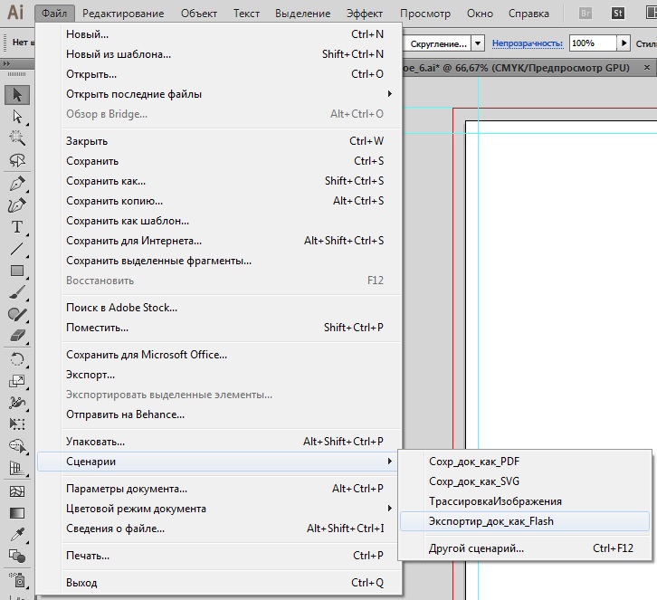
Task: Run the Сохр_док_как_SVG script
Action: point(525,481)
